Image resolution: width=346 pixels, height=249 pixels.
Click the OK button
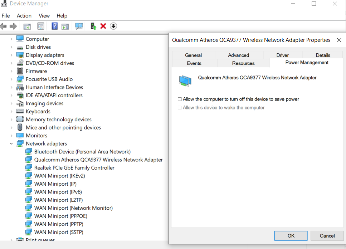[x=291, y=236]
